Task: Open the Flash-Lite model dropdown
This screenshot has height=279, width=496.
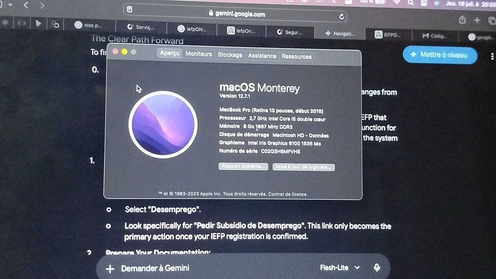Action: [x=340, y=268]
